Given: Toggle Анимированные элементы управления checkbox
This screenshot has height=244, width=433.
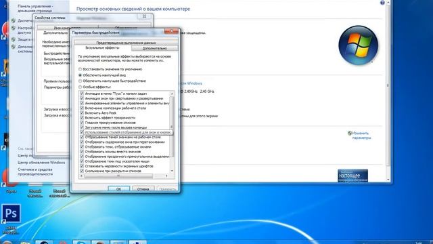Looking at the screenshot, I should tap(82, 103).
